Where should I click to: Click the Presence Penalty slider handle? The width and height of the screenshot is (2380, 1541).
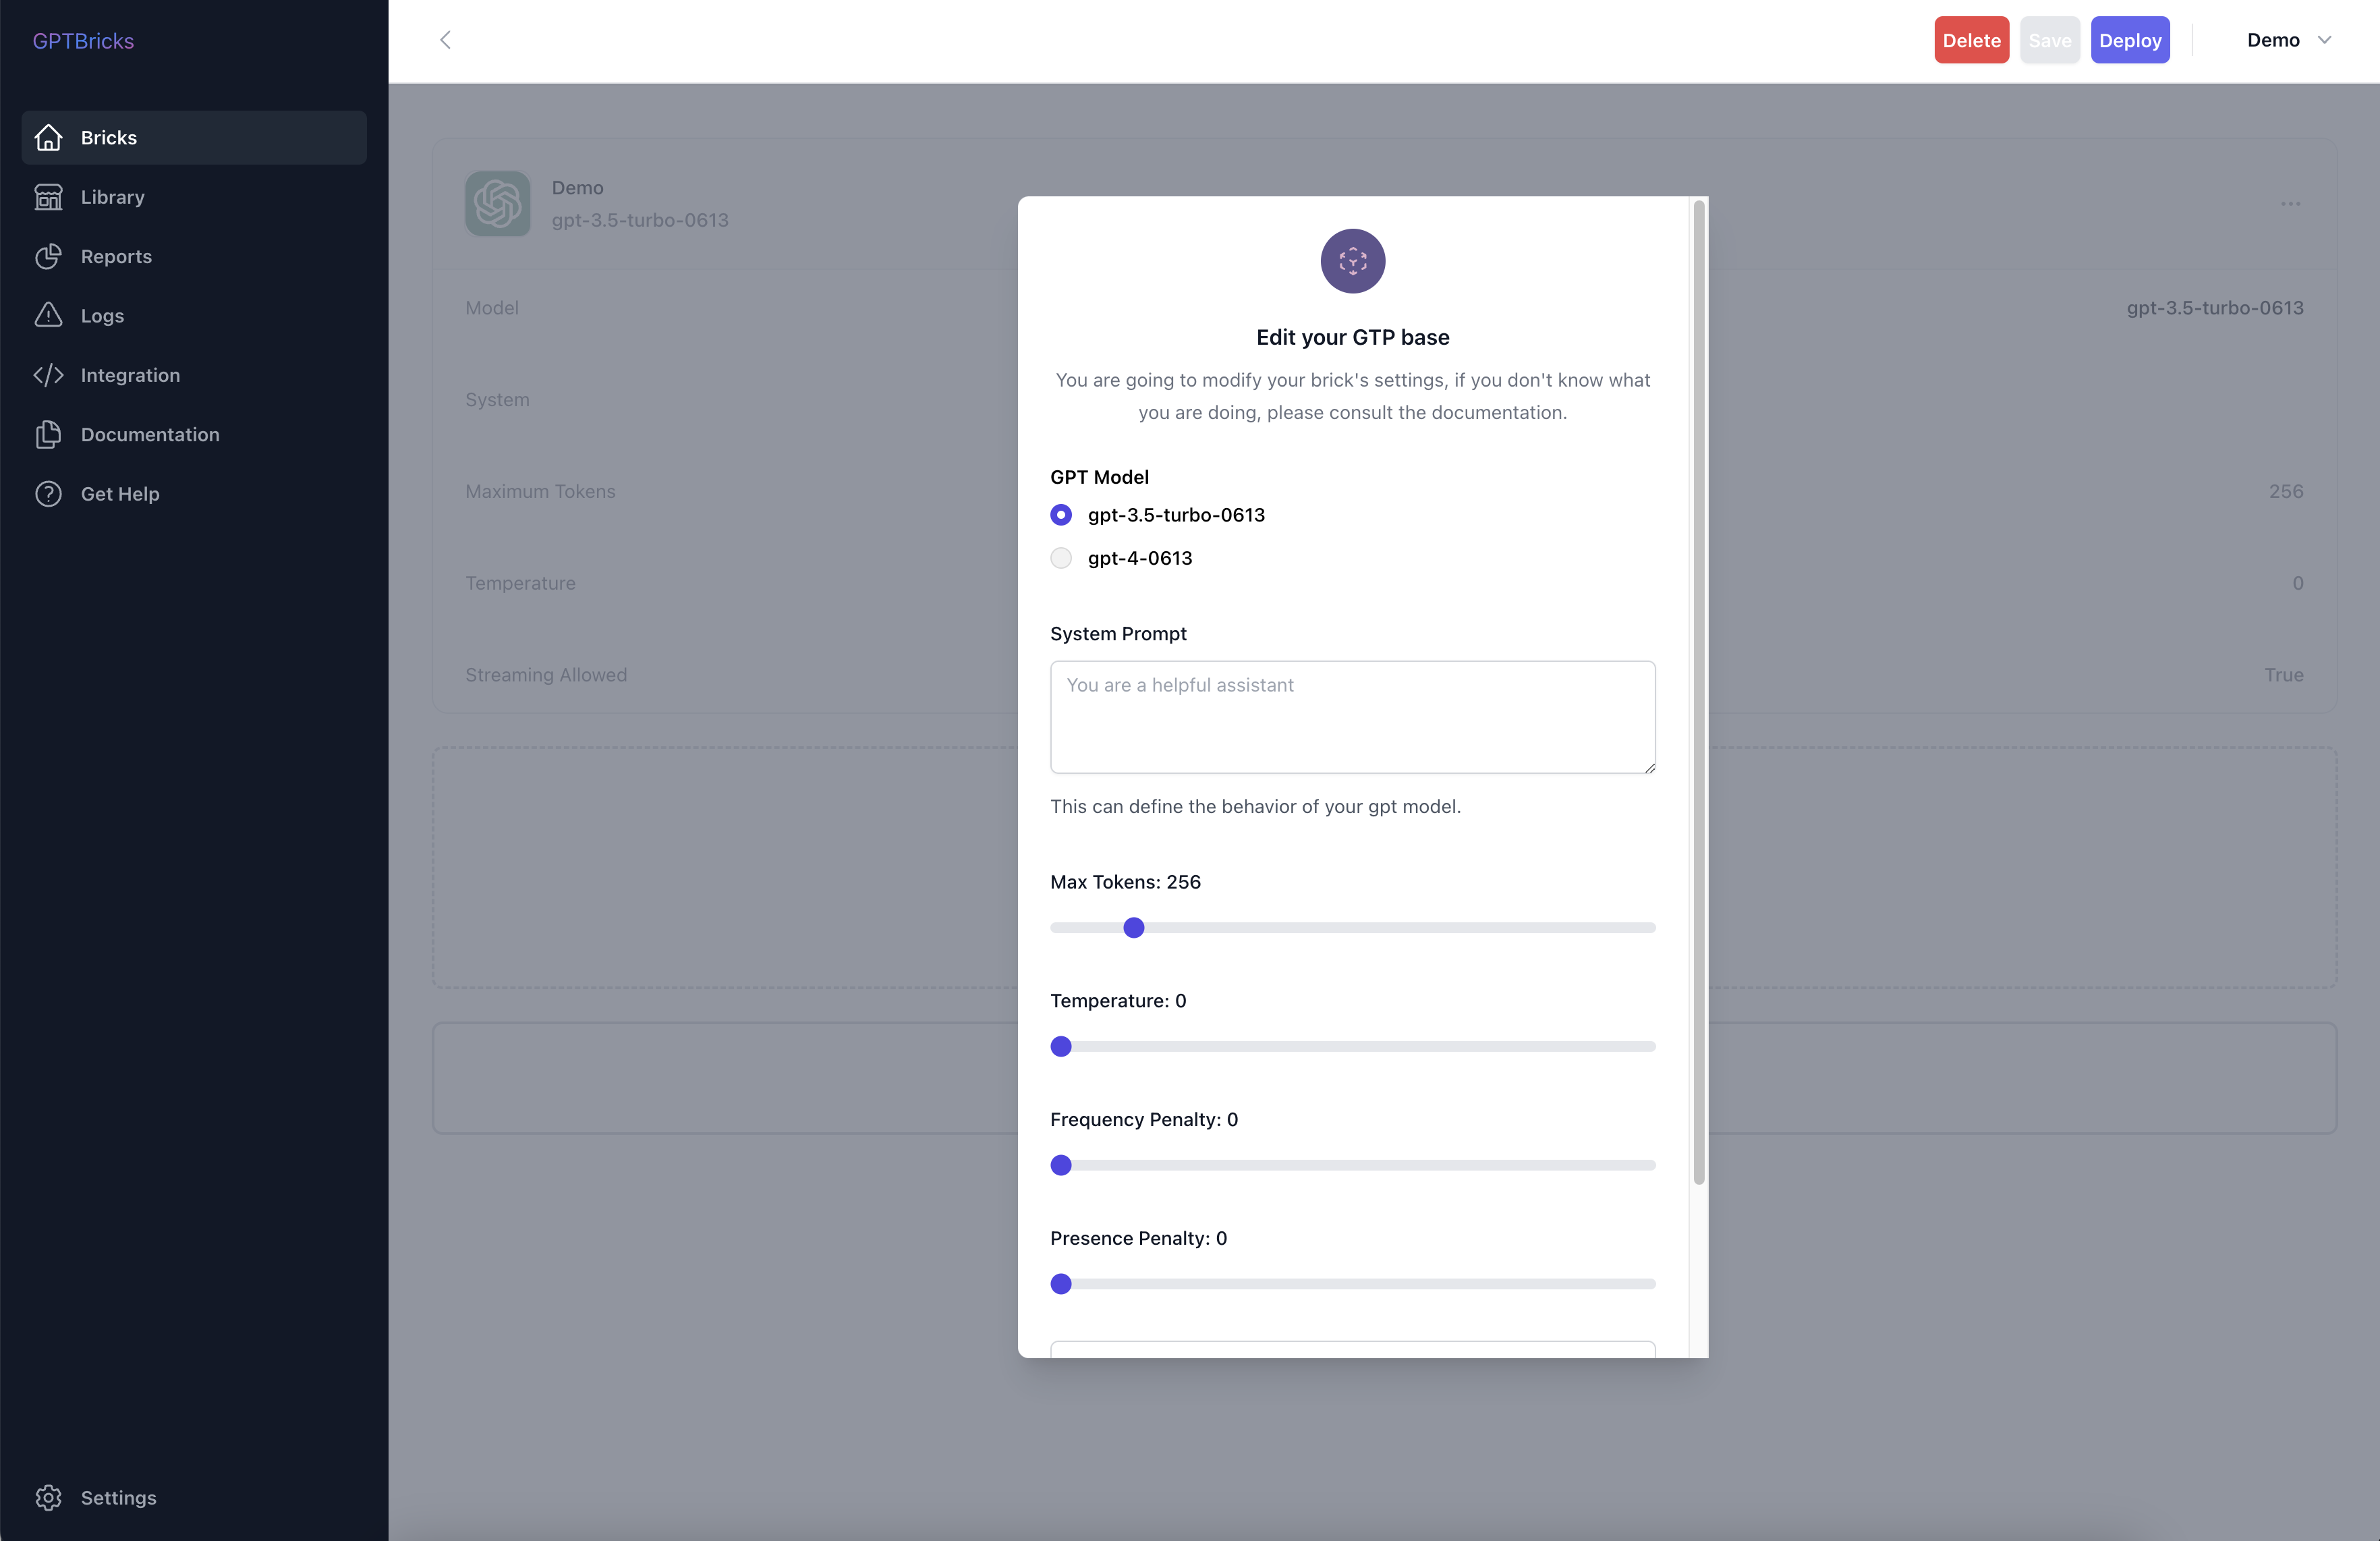coord(1061,1284)
